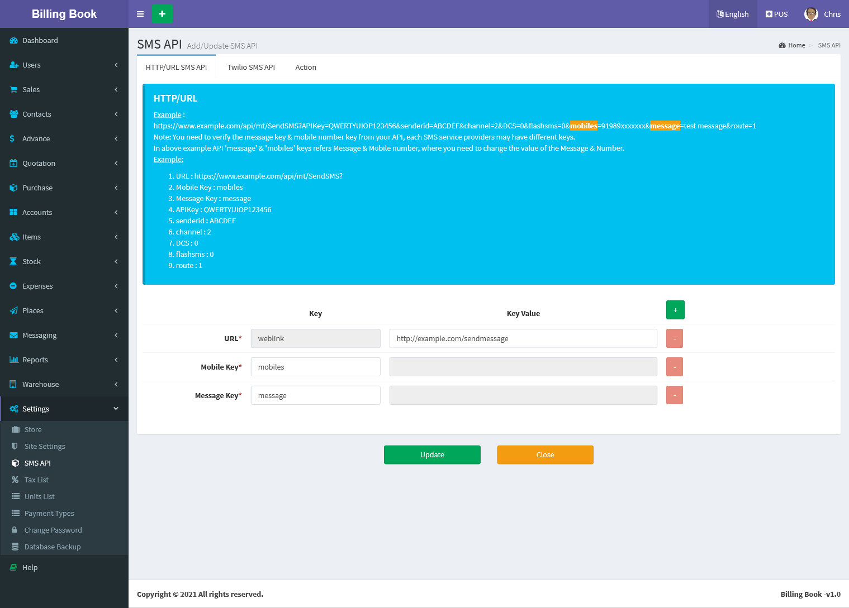The height and width of the screenshot is (608, 849).
Task: Expand the Sales sidebar section arrow
Action: 116,90
